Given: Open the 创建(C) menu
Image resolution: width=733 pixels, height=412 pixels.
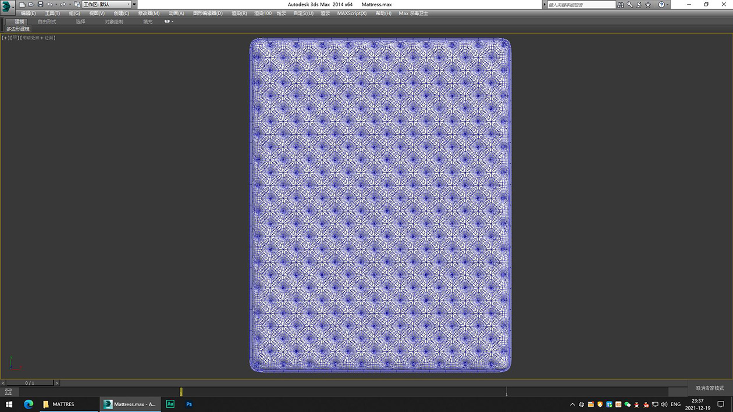Looking at the screenshot, I should pyautogui.click(x=122, y=13).
